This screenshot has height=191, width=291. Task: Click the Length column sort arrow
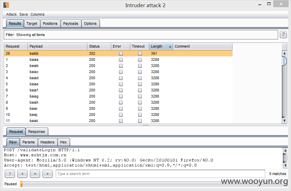tap(170, 47)
